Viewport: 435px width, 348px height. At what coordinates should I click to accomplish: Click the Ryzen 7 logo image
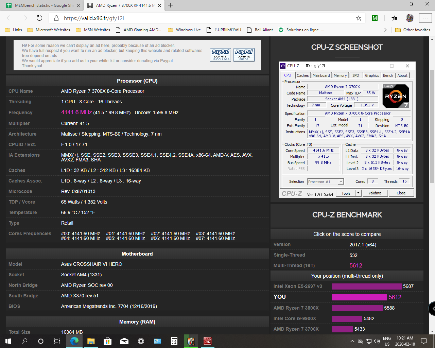point(396,96)
